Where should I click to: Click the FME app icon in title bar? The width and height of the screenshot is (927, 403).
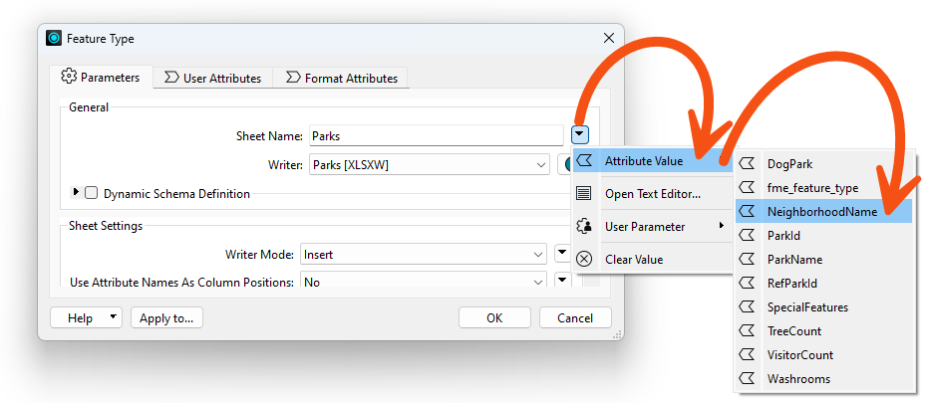pyautogui.click(x=54, y=39)
